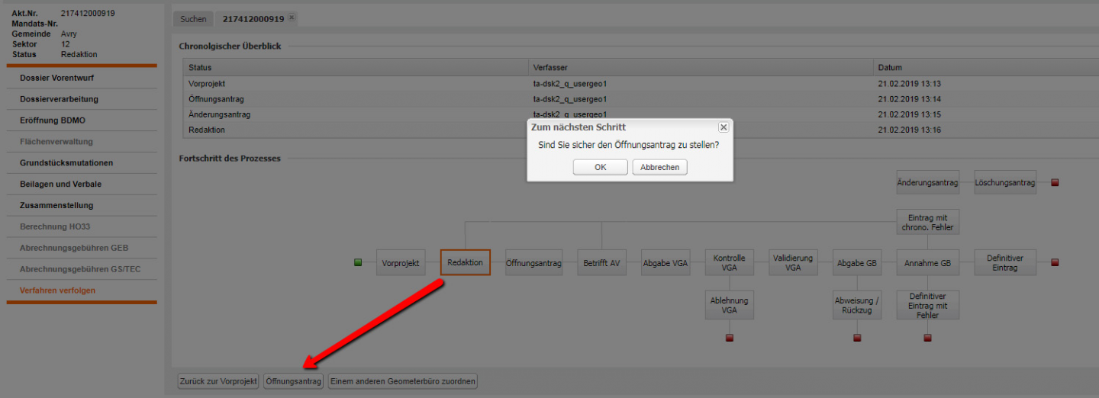Image resolution: width=1099 pixels, height=398 pixels.
Task: Open Dossier Vorentwurf menu item
Action: click(x=57, y=78)
